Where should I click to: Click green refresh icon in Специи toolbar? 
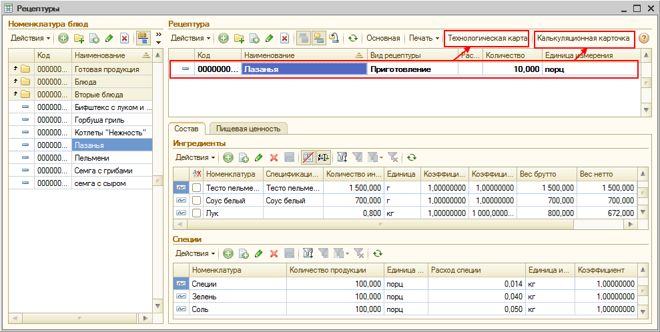pos(377,253)
